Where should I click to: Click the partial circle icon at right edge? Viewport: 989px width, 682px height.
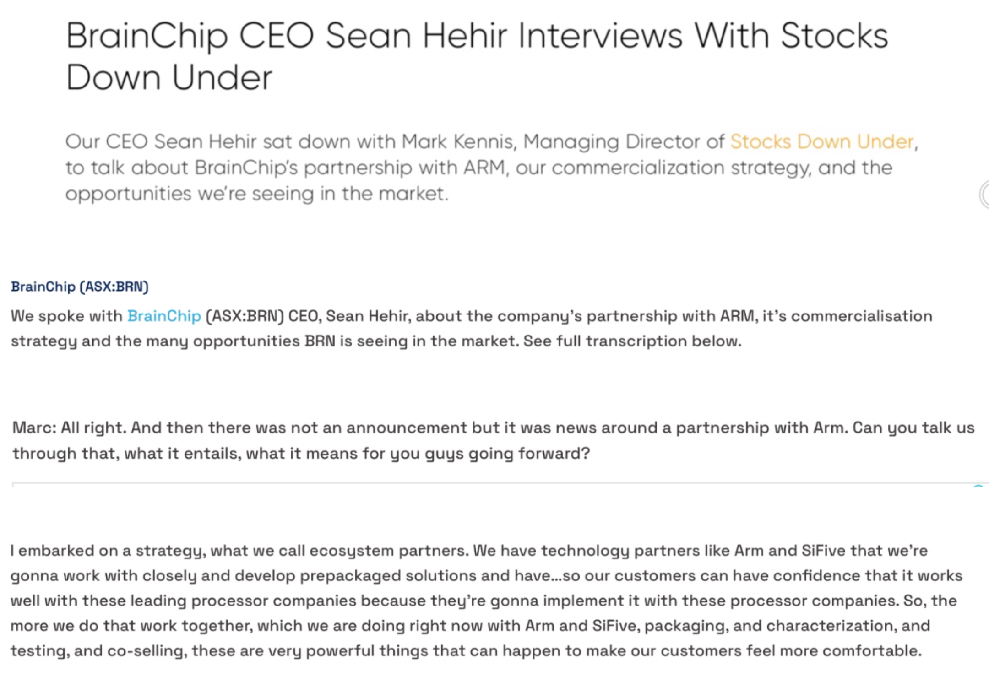984,195
